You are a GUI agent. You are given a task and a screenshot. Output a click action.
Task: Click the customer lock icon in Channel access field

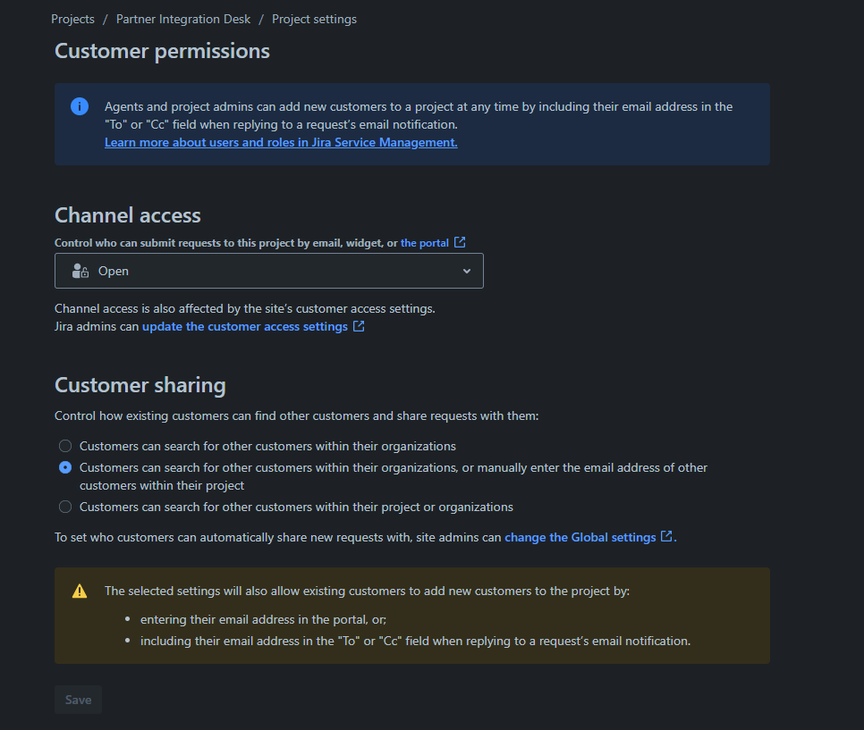pyautogui.click(x=80, y=271)
